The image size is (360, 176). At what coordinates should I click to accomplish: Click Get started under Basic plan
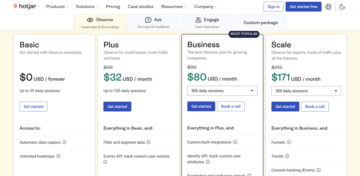34,107
